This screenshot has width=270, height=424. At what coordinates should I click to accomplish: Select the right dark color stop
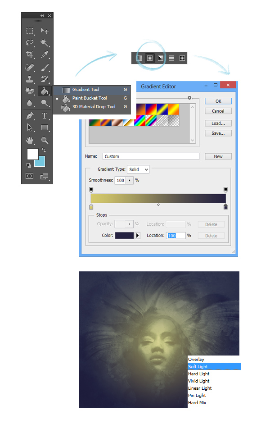coord(226,207)
